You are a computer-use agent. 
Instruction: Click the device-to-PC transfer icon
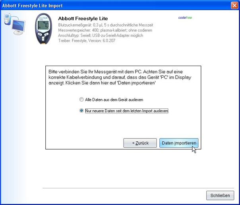(x=15, y=24)
